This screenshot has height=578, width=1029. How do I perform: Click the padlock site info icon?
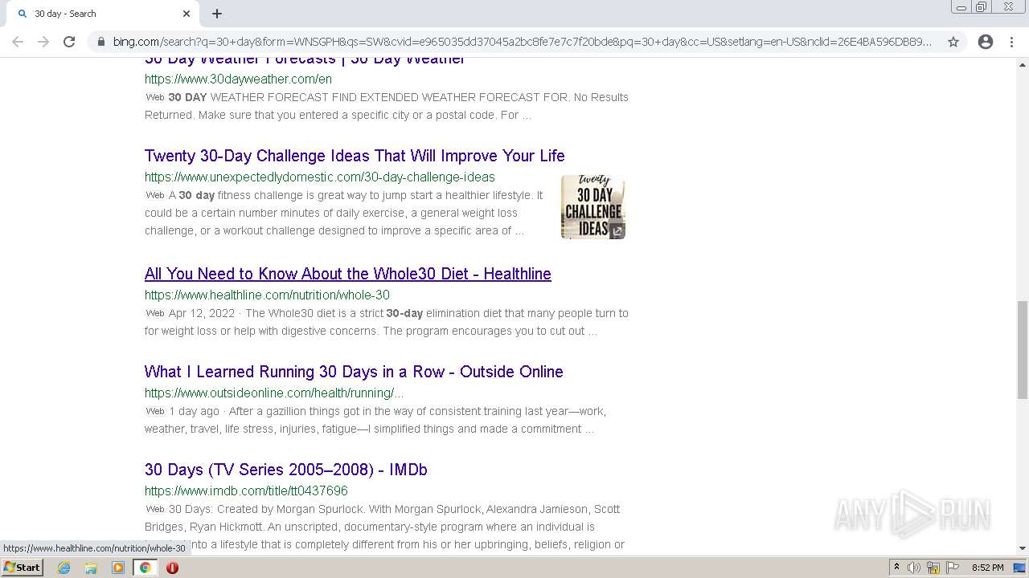[x=100, y=42]
